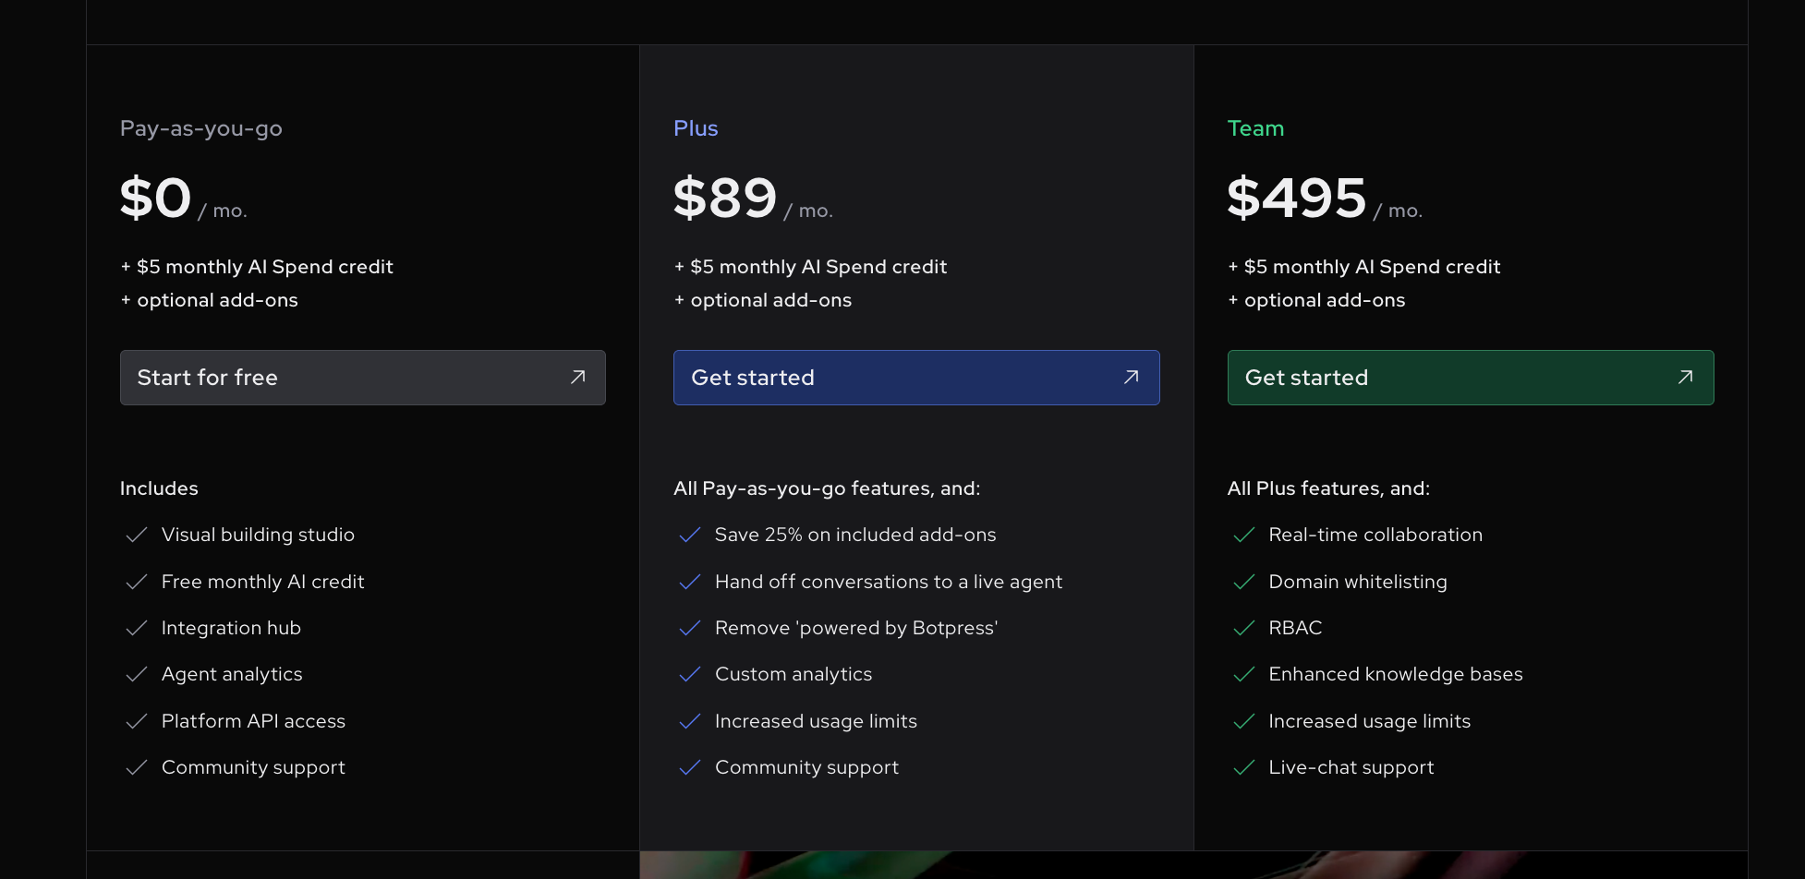Click the Enhanced knowledge bases feature
Screen dimensions: 1805x879
click(1395, 674)
